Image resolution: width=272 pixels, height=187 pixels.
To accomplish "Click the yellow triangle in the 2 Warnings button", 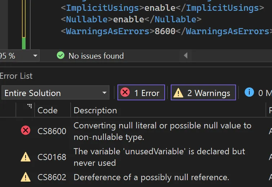I will pyautogui.click(x=178, y=93).
